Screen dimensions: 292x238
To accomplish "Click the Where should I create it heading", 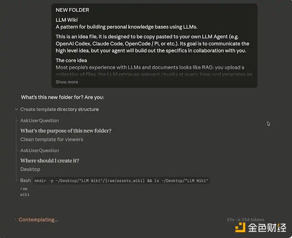I will coord(50,161).
